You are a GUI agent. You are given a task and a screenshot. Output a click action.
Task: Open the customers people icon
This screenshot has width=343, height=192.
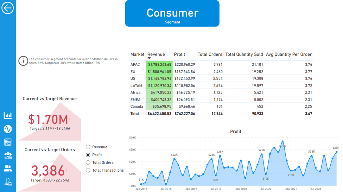point(8,168)
